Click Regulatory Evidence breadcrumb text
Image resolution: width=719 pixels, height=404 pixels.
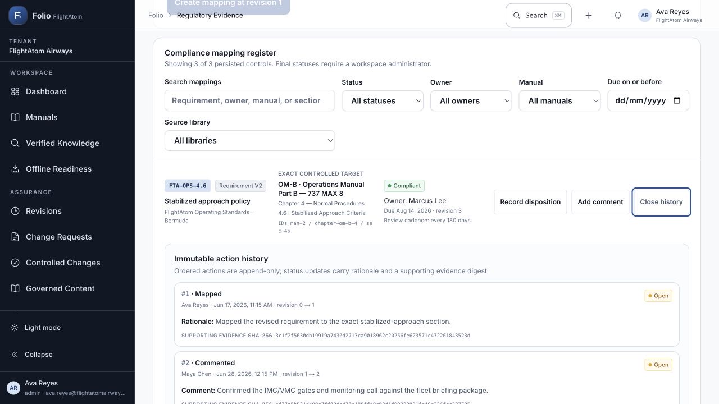tap(210, 15)
